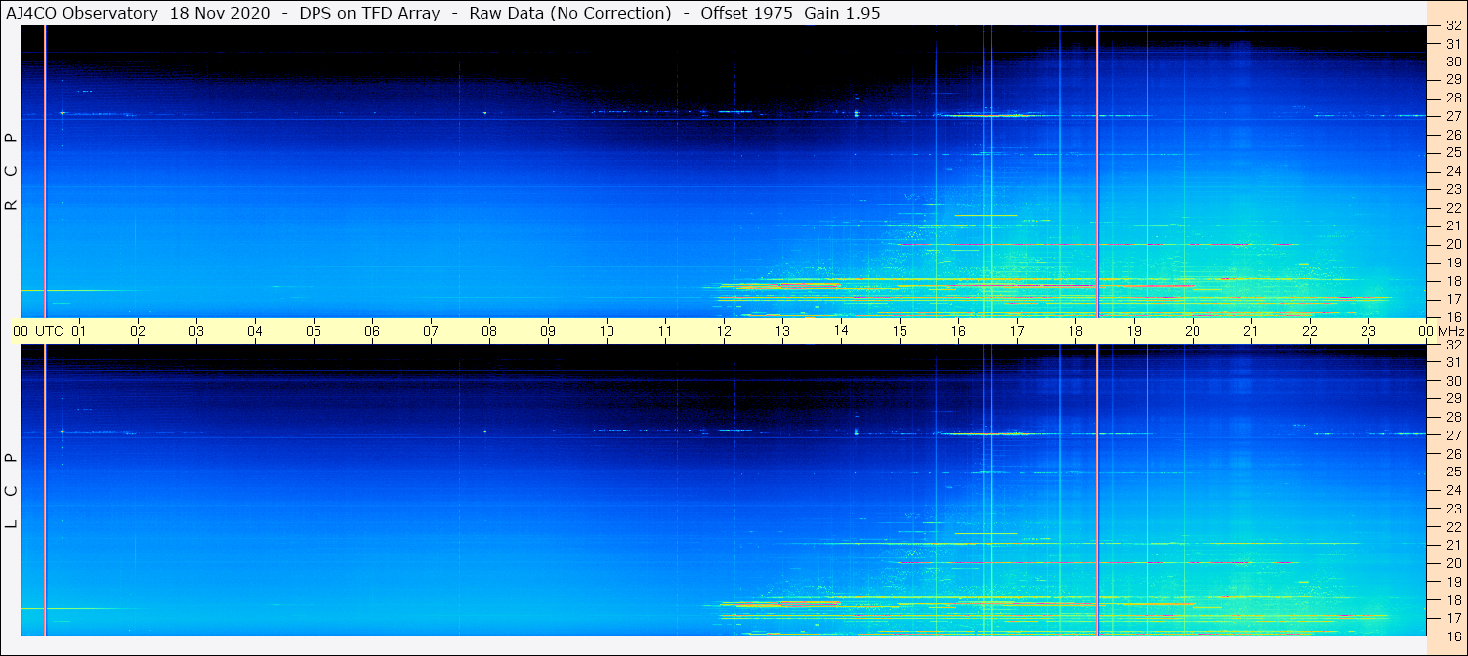The image size is (1468, 656).
Task: Click the 31 MHz scale label in LCP panel
Action: point(1453,362)
